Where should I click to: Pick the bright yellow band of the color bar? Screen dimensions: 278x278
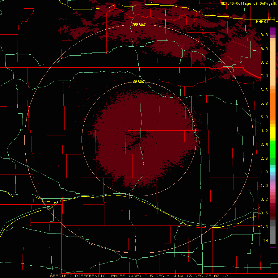pos(273,132)
